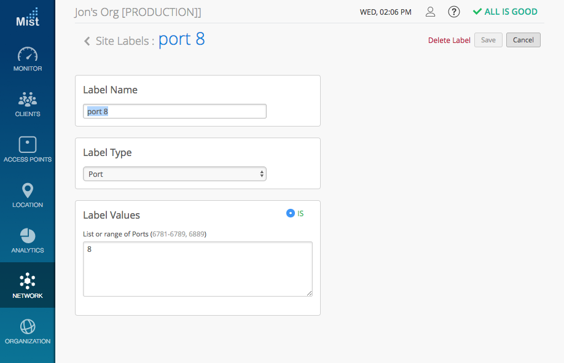Click the ALL IS GOOD status
Screen dimensions: 564x363
click(x=505, y=12)
